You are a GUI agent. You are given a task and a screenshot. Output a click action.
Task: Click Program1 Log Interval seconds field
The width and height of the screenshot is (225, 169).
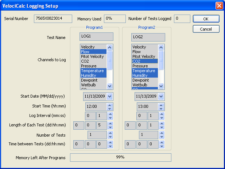pos(102,116)
